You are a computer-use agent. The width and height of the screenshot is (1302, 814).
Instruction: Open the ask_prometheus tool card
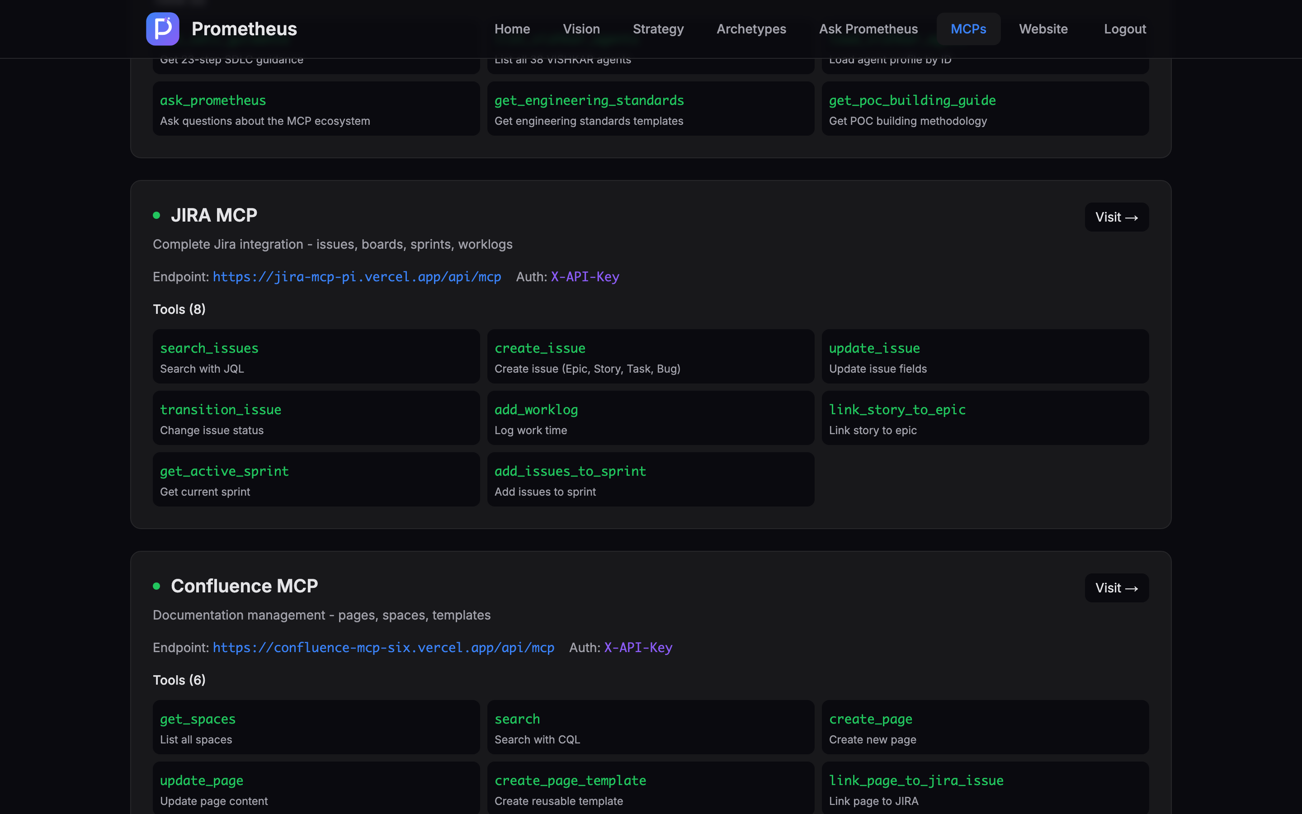tap(316, 108)
